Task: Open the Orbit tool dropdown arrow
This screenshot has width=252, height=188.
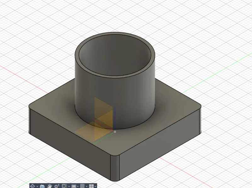Action: coord(37,186)
